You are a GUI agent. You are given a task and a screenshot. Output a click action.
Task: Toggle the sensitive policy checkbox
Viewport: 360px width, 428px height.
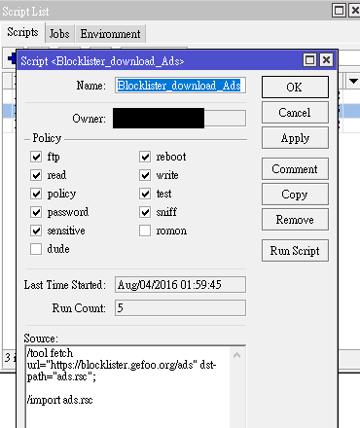pyautogui.click(x=36, y=231)
